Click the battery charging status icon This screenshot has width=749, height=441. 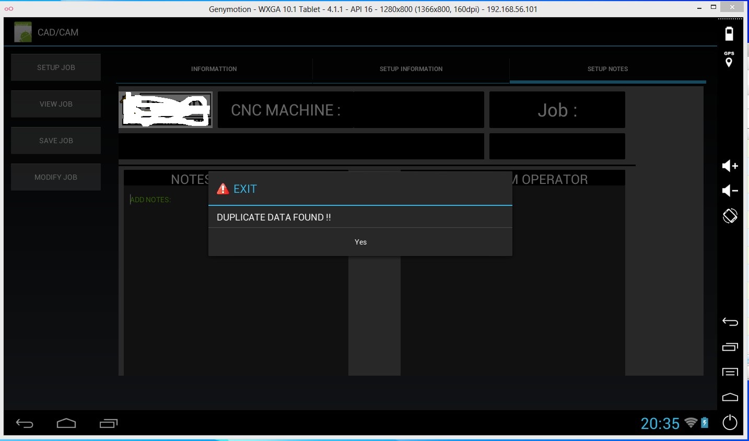(x=705, y=423)
